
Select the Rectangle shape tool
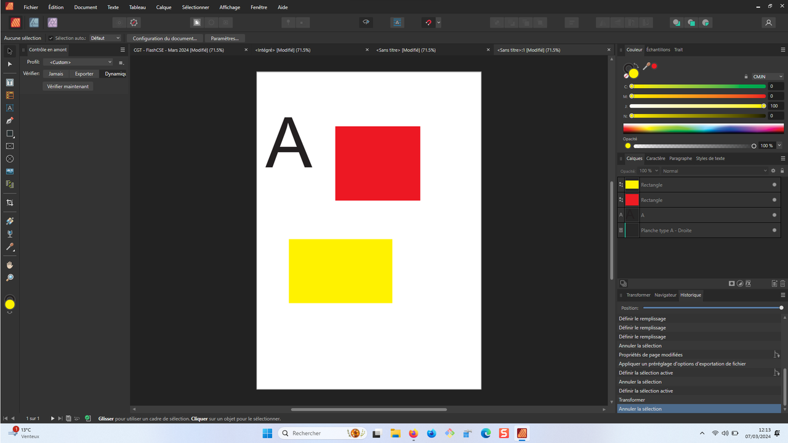pyautogui.click(x=10, y=134)
